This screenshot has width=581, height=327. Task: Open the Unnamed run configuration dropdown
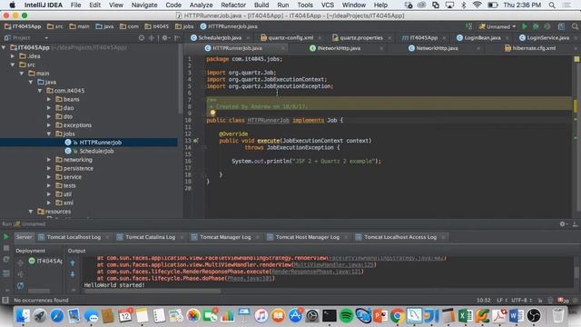point(497,26)
